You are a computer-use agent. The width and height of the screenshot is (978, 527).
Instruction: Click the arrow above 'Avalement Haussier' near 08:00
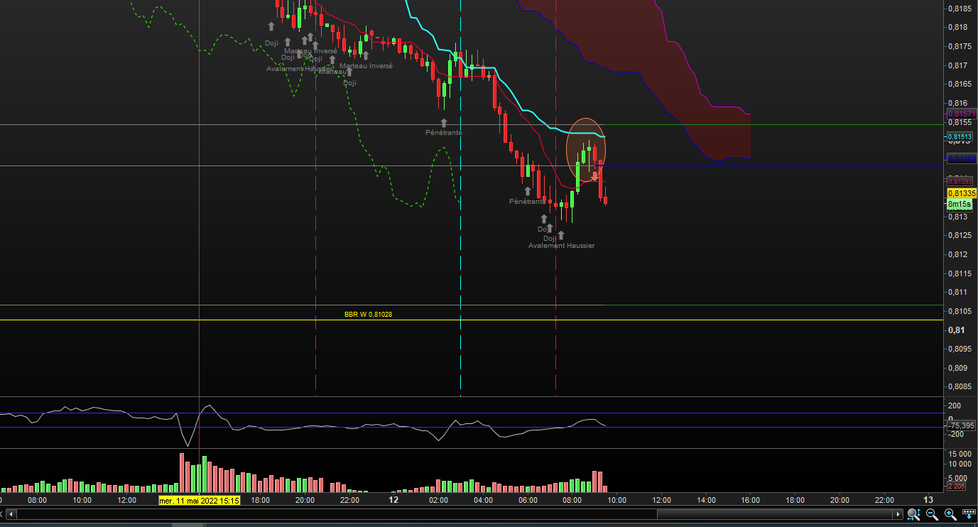point(561,234)
